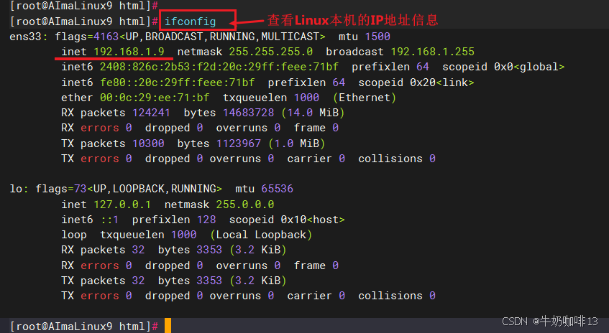Screen dimensions: 609x333
Task: Click the last prompt's cursor block
Action: (x=168, y=326)
